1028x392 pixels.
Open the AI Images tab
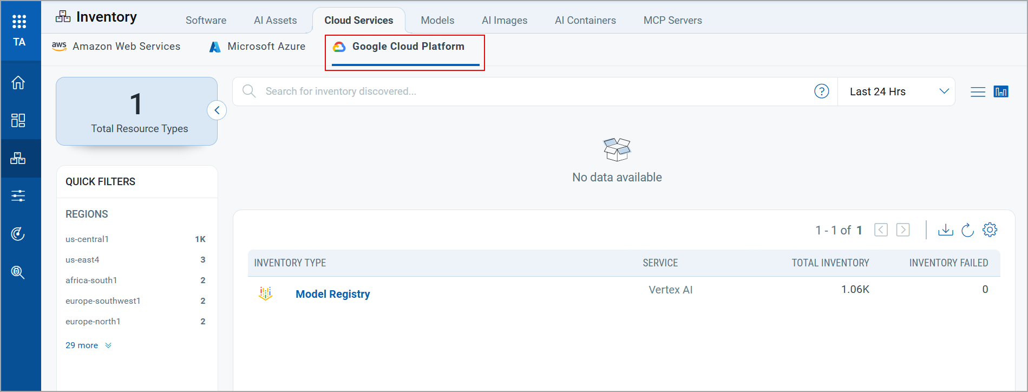click(505, 21)
